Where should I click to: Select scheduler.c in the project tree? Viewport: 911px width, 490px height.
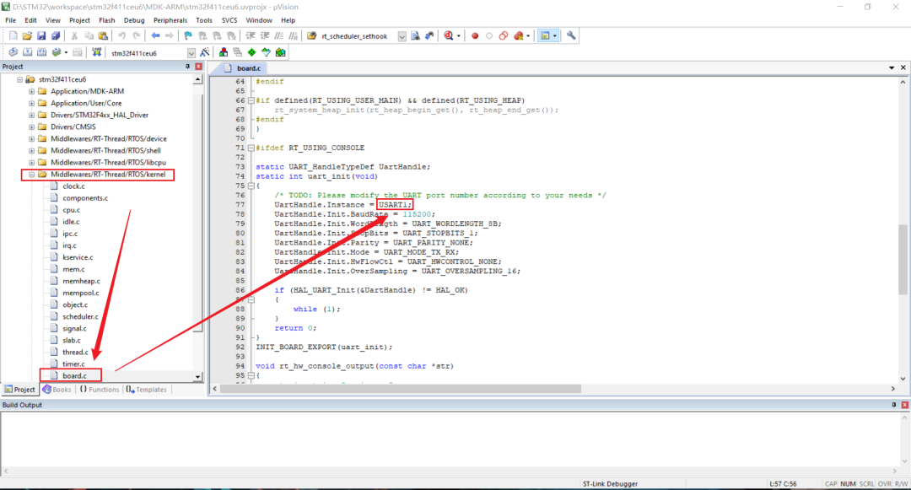[x=80, y=316]
